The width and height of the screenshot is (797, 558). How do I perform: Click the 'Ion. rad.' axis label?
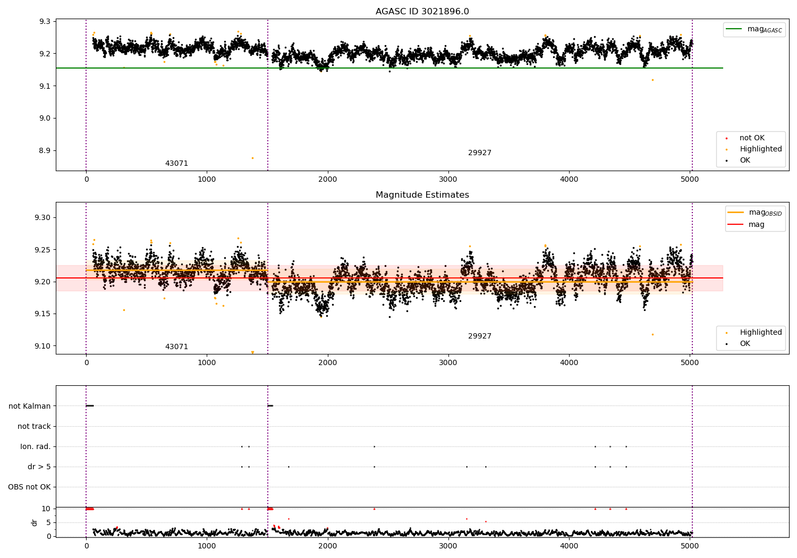click(36, 446)
